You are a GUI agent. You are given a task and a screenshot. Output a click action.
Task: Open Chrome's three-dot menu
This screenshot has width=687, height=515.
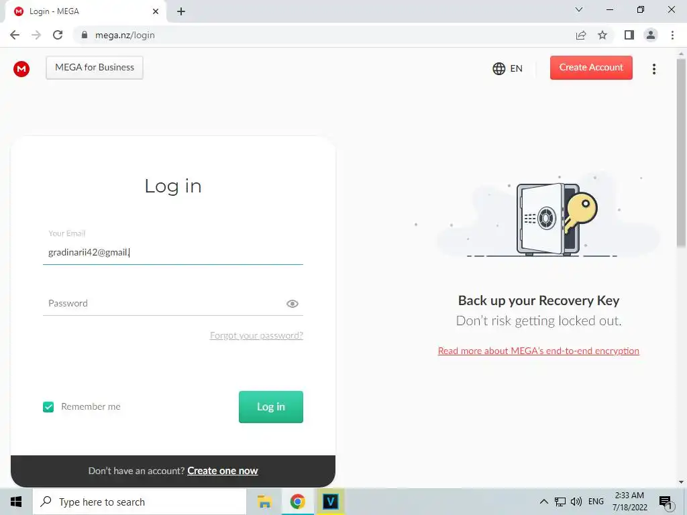click(x=672, y=35)
